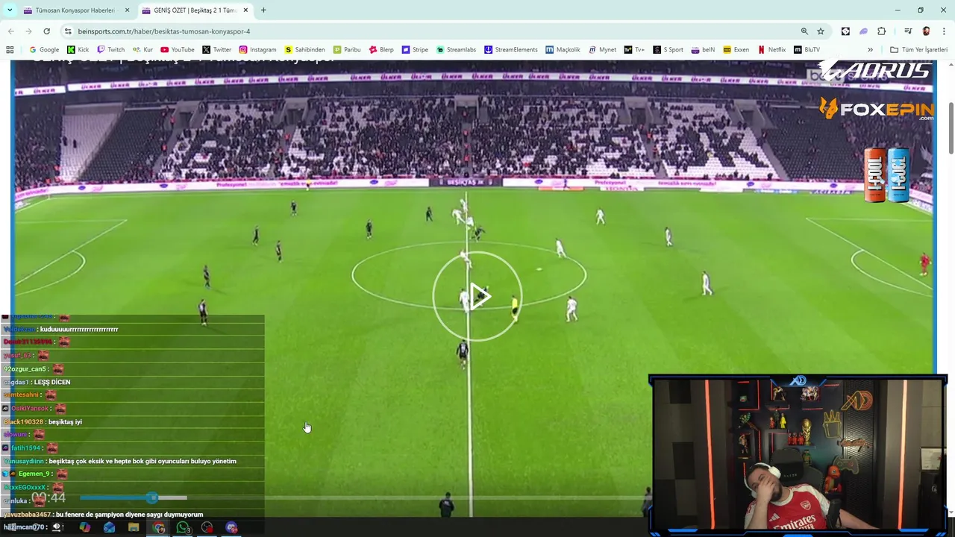Click the browser forward arrow
The height and width of the screenshot is (537, 955).
click(x=28, y=31)
